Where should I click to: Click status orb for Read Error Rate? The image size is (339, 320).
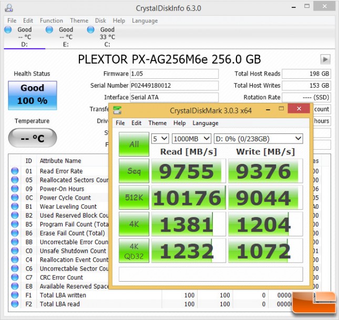15,171
